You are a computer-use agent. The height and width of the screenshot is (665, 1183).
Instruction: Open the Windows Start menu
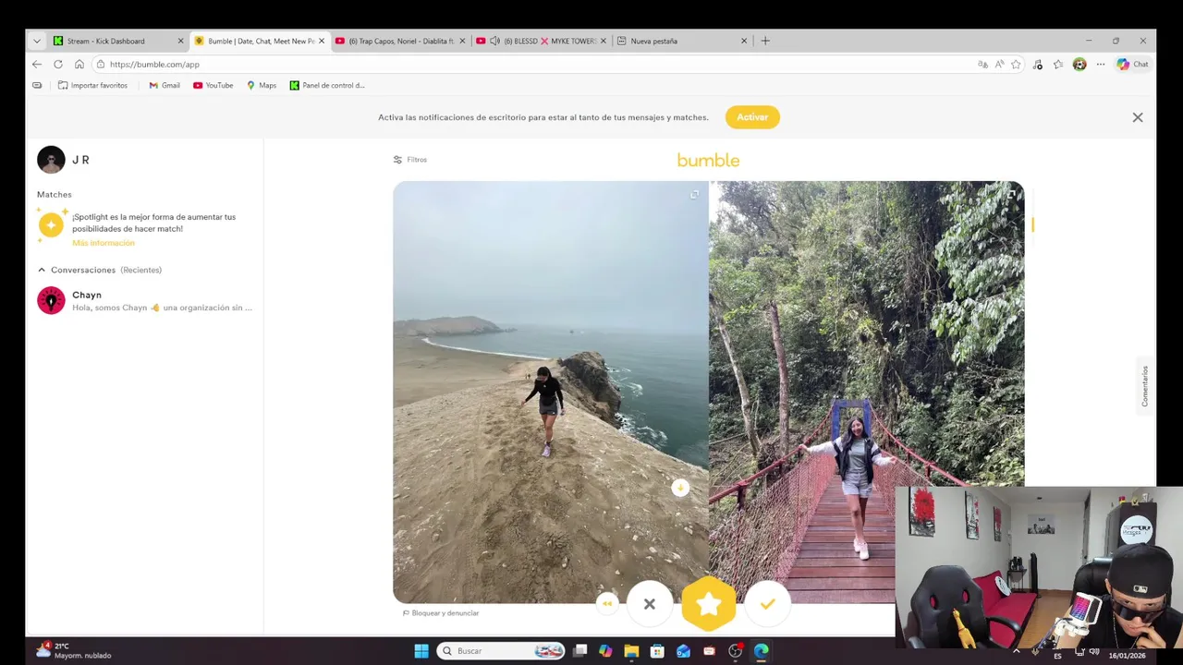click(421, 651)
